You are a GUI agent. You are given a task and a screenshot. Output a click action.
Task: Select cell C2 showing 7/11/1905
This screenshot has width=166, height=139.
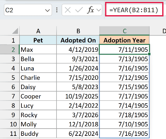(x=124, y=50)
